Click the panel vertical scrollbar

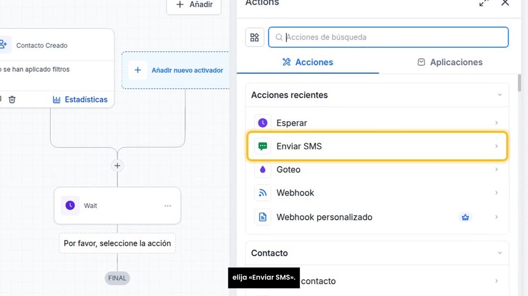(519, 83)
